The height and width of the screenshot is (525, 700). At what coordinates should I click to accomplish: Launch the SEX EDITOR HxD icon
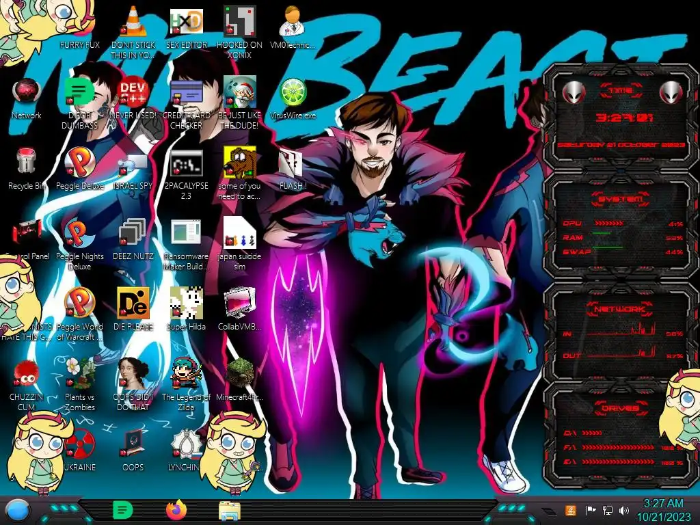coord(186,21)
